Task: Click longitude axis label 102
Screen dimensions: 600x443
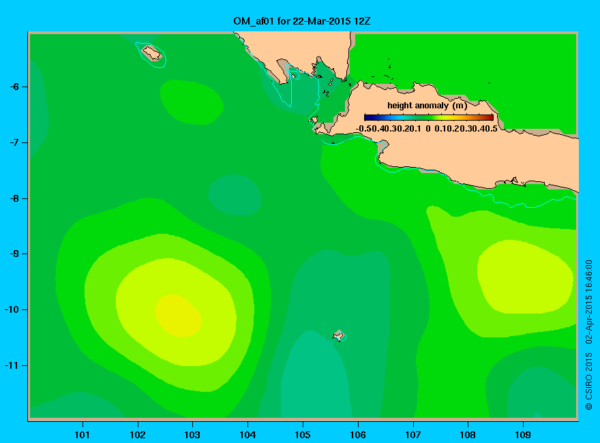Action: click(x=137, y=435)
